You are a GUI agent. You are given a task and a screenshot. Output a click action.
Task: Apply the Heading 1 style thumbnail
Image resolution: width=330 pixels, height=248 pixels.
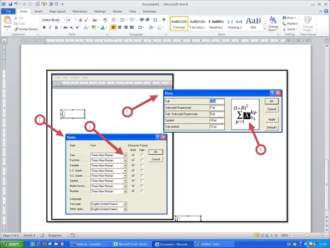(x=216, y=23)
